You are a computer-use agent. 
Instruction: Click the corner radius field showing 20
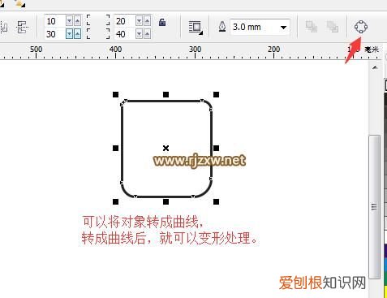click(x=125, y=21)
